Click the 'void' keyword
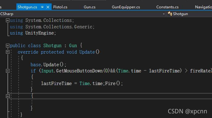Viewport: 212px width, 118px height. point(72,52)
